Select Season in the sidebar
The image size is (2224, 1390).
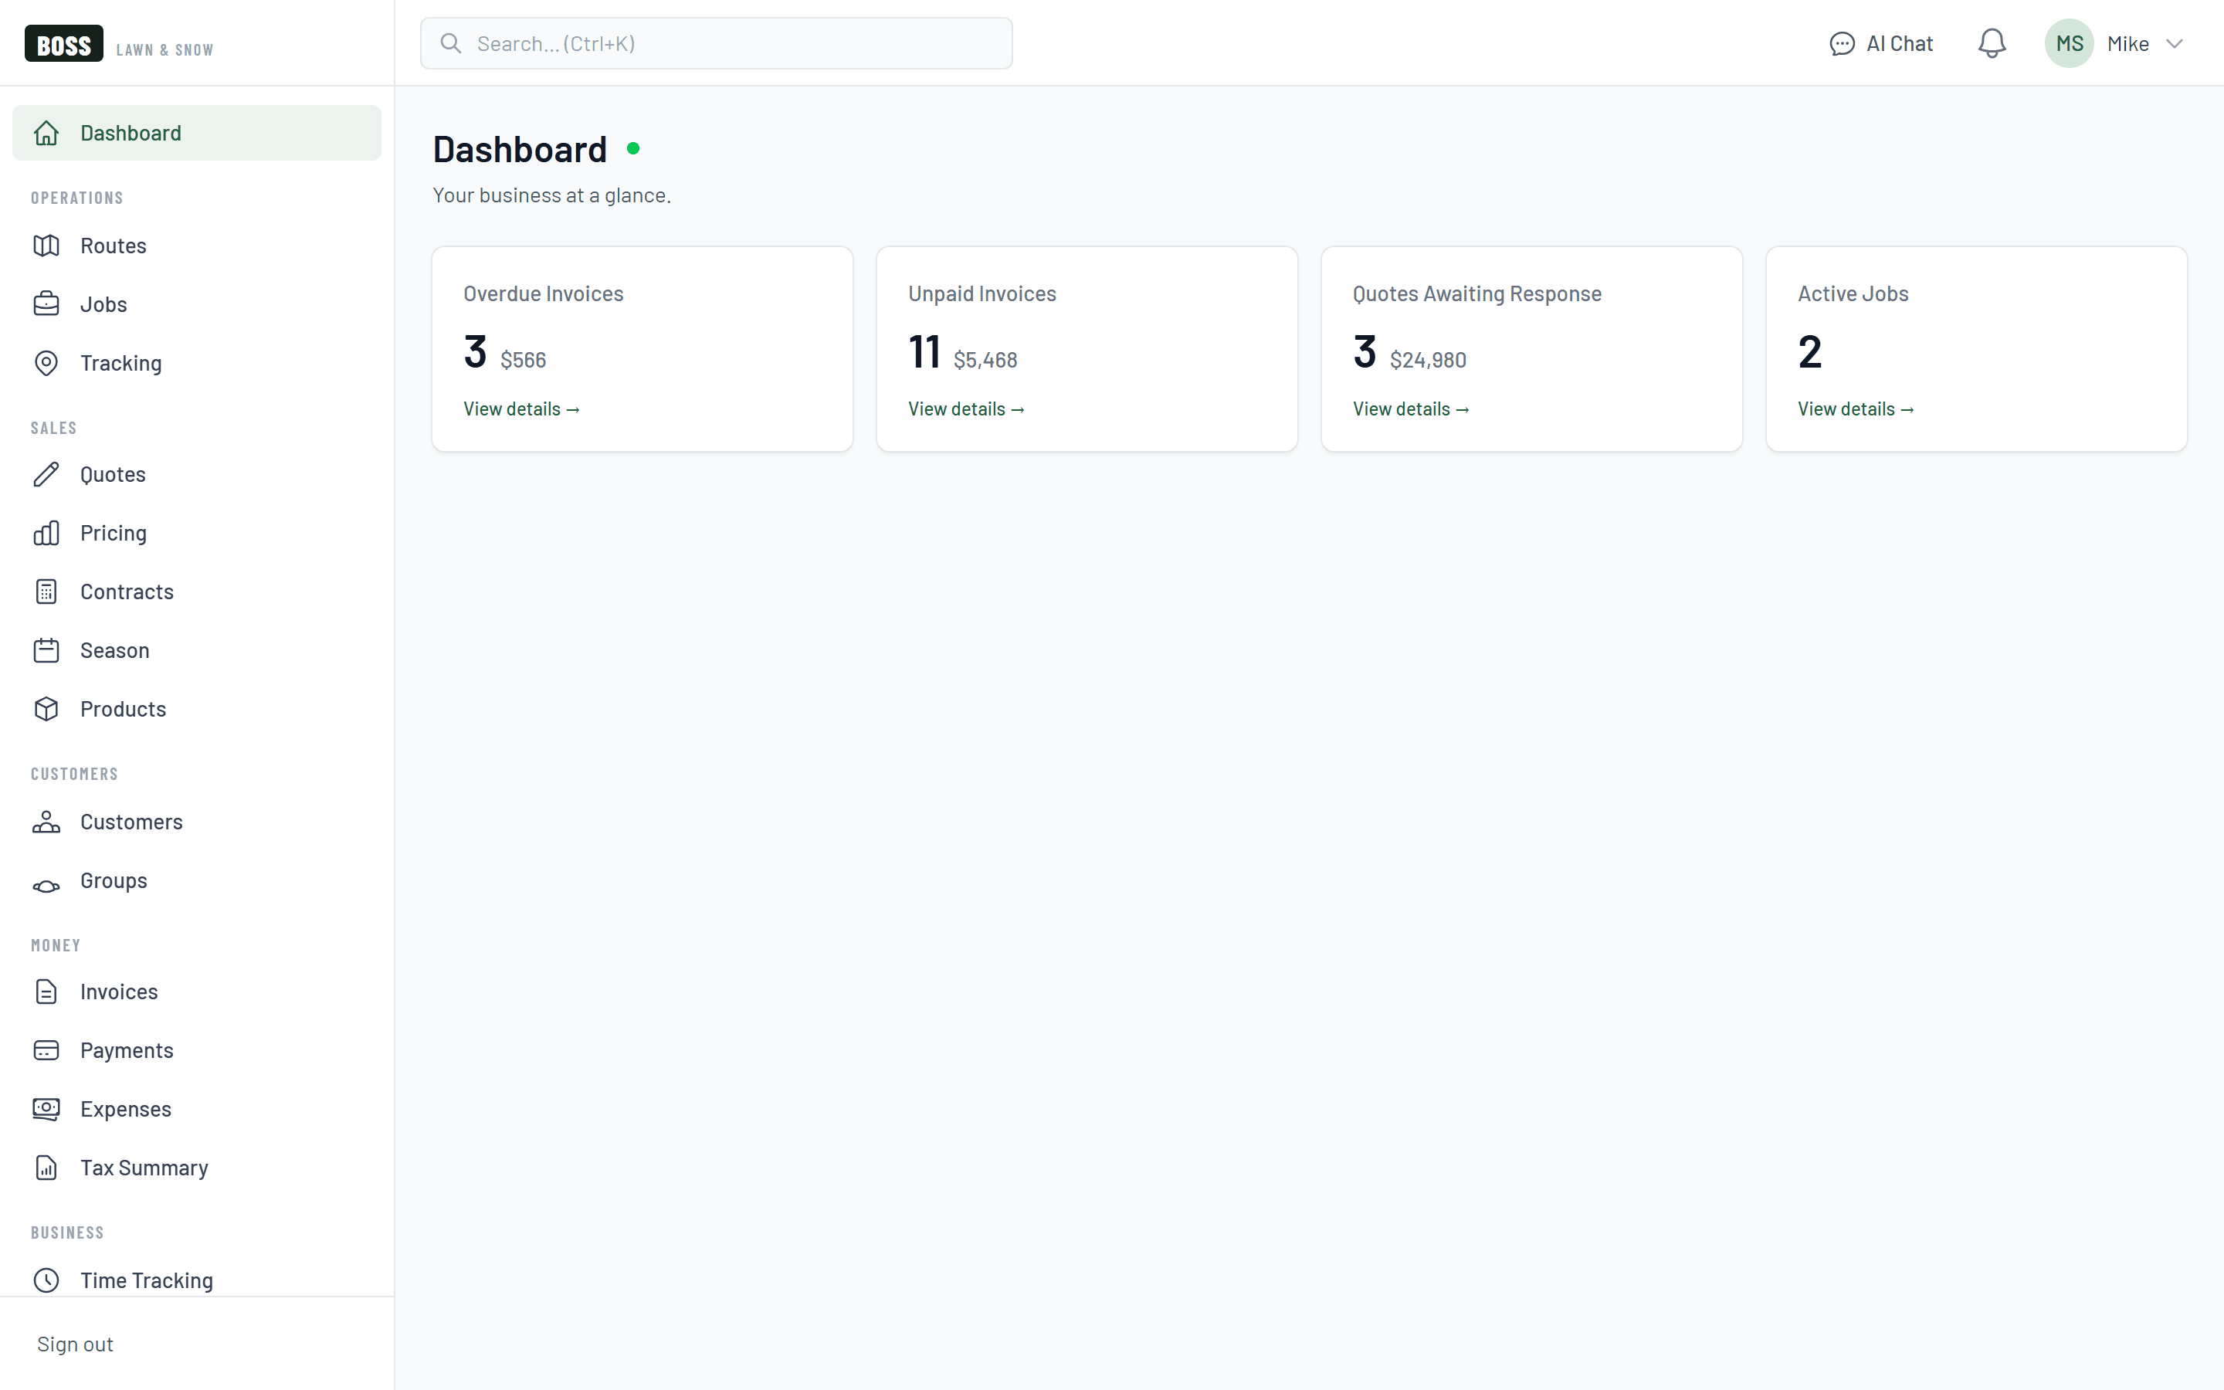click(197, 651)
